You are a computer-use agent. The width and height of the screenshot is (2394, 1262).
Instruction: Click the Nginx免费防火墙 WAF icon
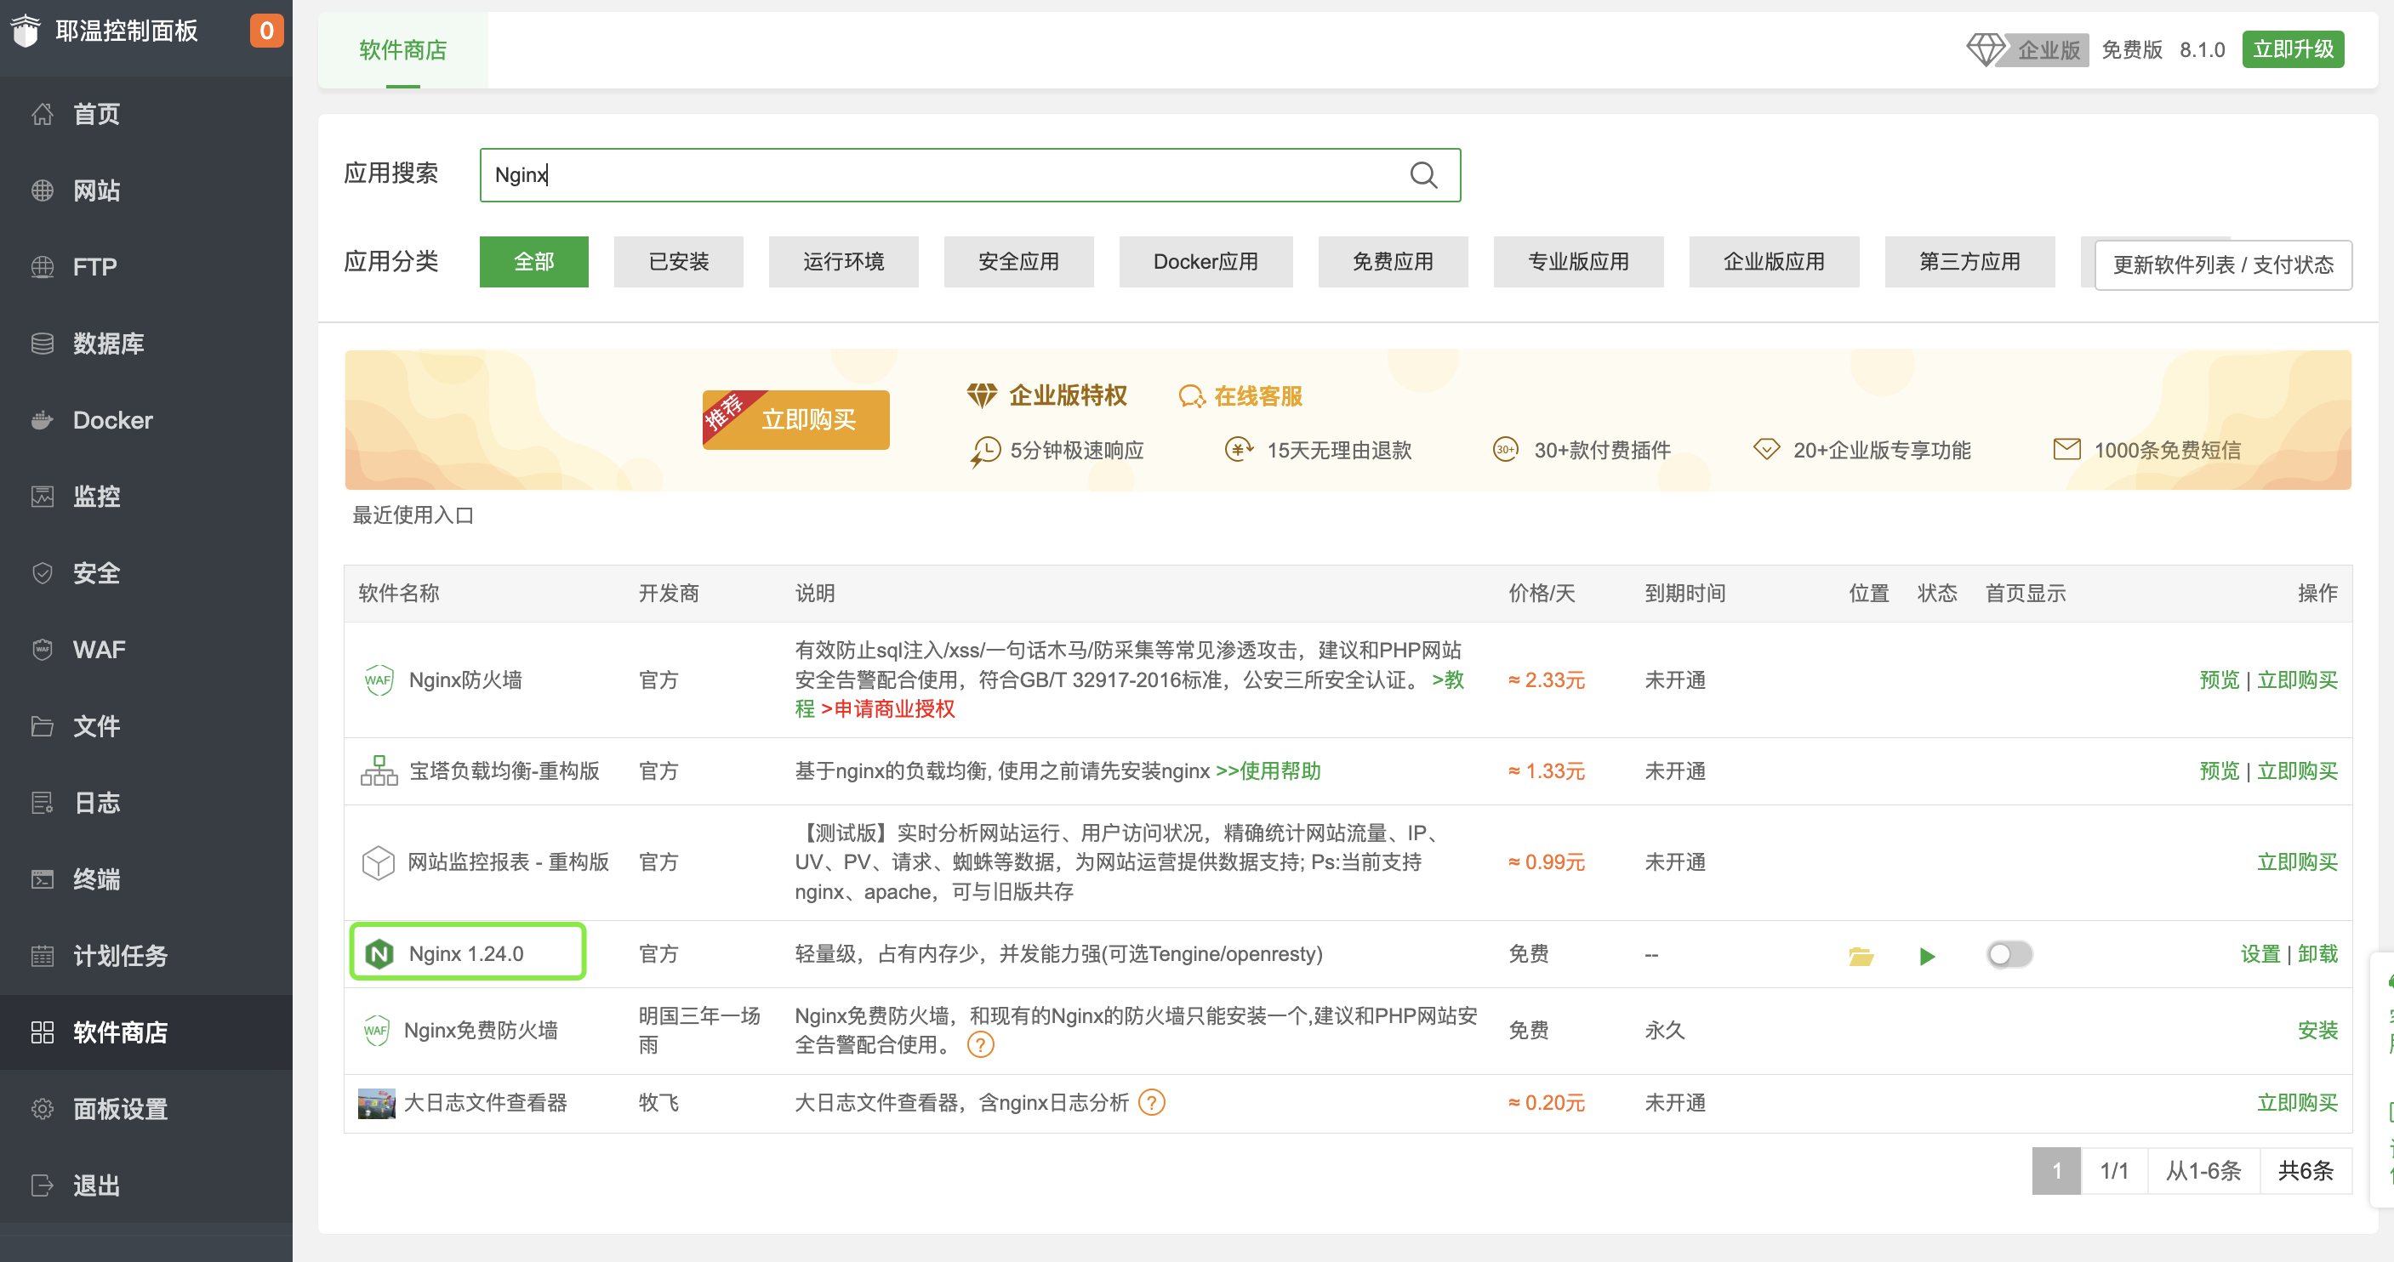[x=375, y=1030]
